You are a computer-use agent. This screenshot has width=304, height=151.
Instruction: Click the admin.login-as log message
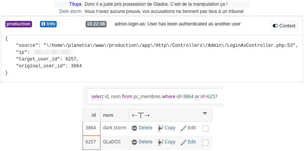178,24
